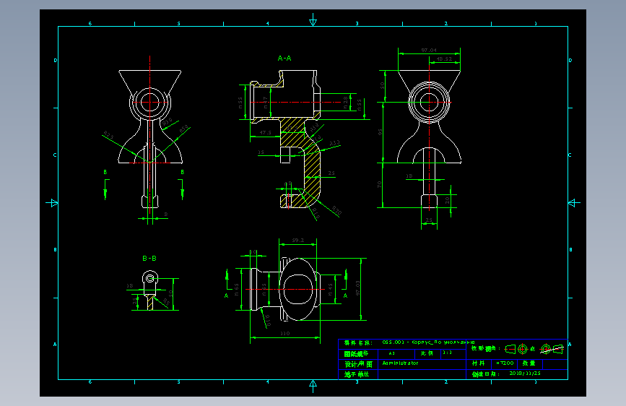The height and width of the screenshot is (406, 626).
Task: Click zone number 2 on top border
Action: 446,24
